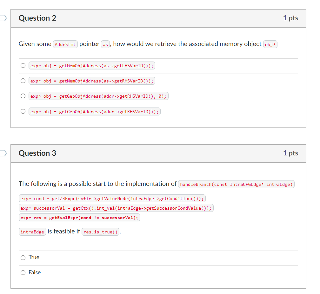
Task: Click the getMemObjAddress(as->getRHSVarID()) code answer
Action: [92, 81]
